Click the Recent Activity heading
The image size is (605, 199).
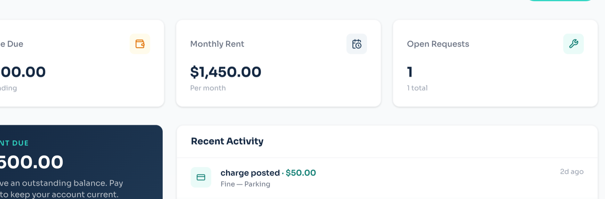[227, 141]
